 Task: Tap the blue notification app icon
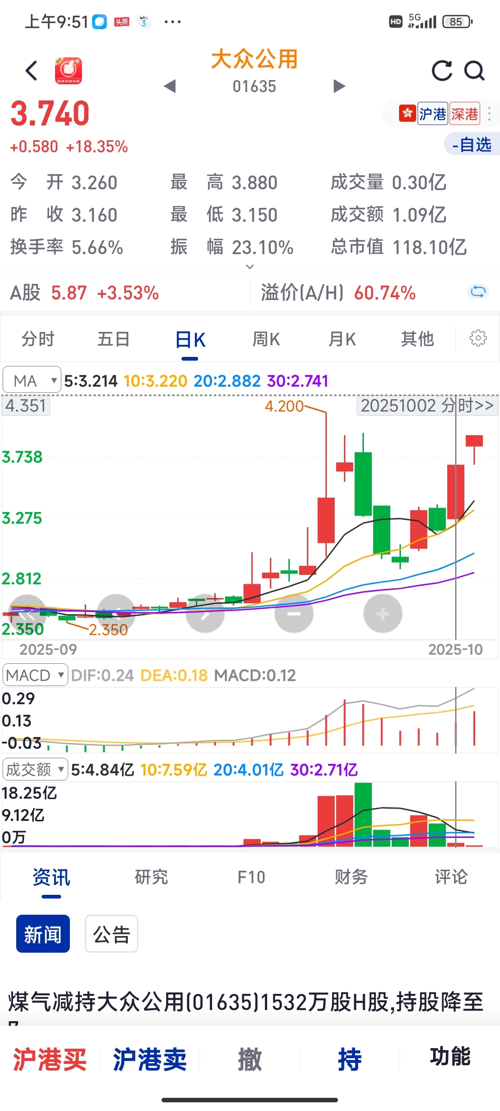100,22
